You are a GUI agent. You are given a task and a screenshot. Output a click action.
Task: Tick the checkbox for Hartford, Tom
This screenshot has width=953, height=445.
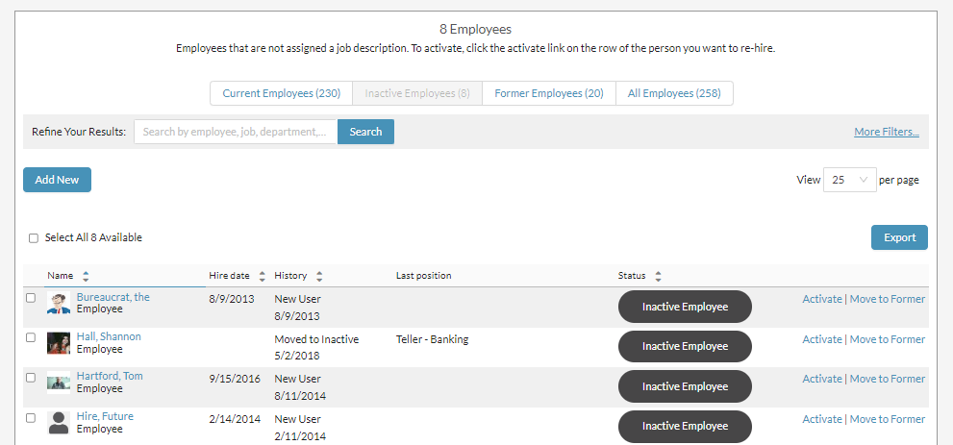31,377
